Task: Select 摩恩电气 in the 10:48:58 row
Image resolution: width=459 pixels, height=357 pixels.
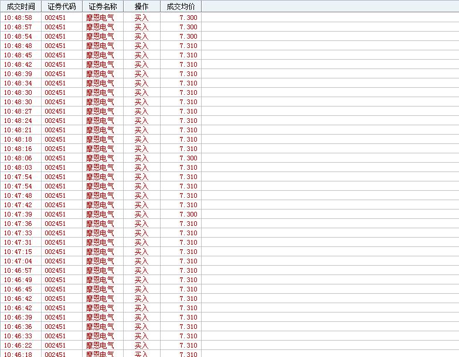Action: pyautogui.click(x=100, y=18)
